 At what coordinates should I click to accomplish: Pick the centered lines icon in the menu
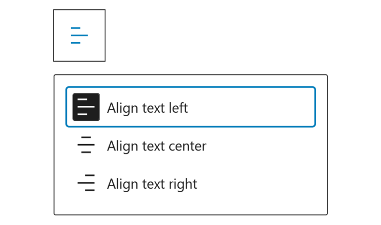click(86, 145)
